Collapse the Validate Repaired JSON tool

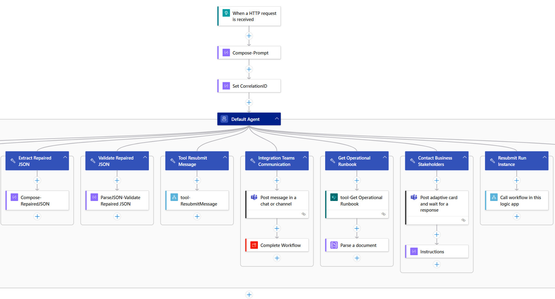[x=145, y=157]
